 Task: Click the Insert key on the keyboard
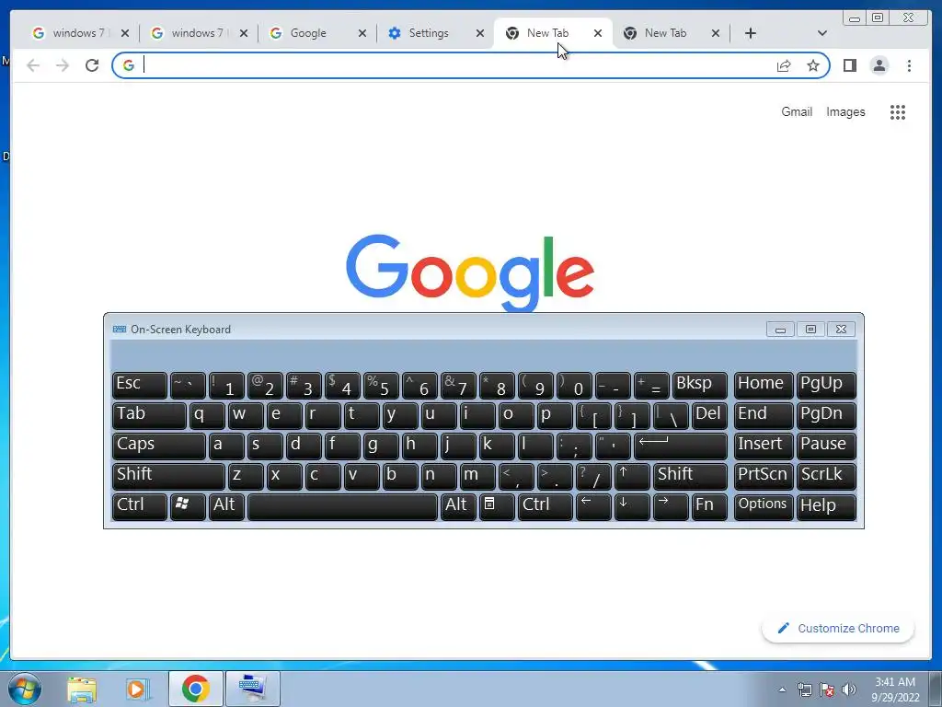click(763, 446)
